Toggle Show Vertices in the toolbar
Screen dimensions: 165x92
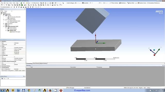point(114,3)
